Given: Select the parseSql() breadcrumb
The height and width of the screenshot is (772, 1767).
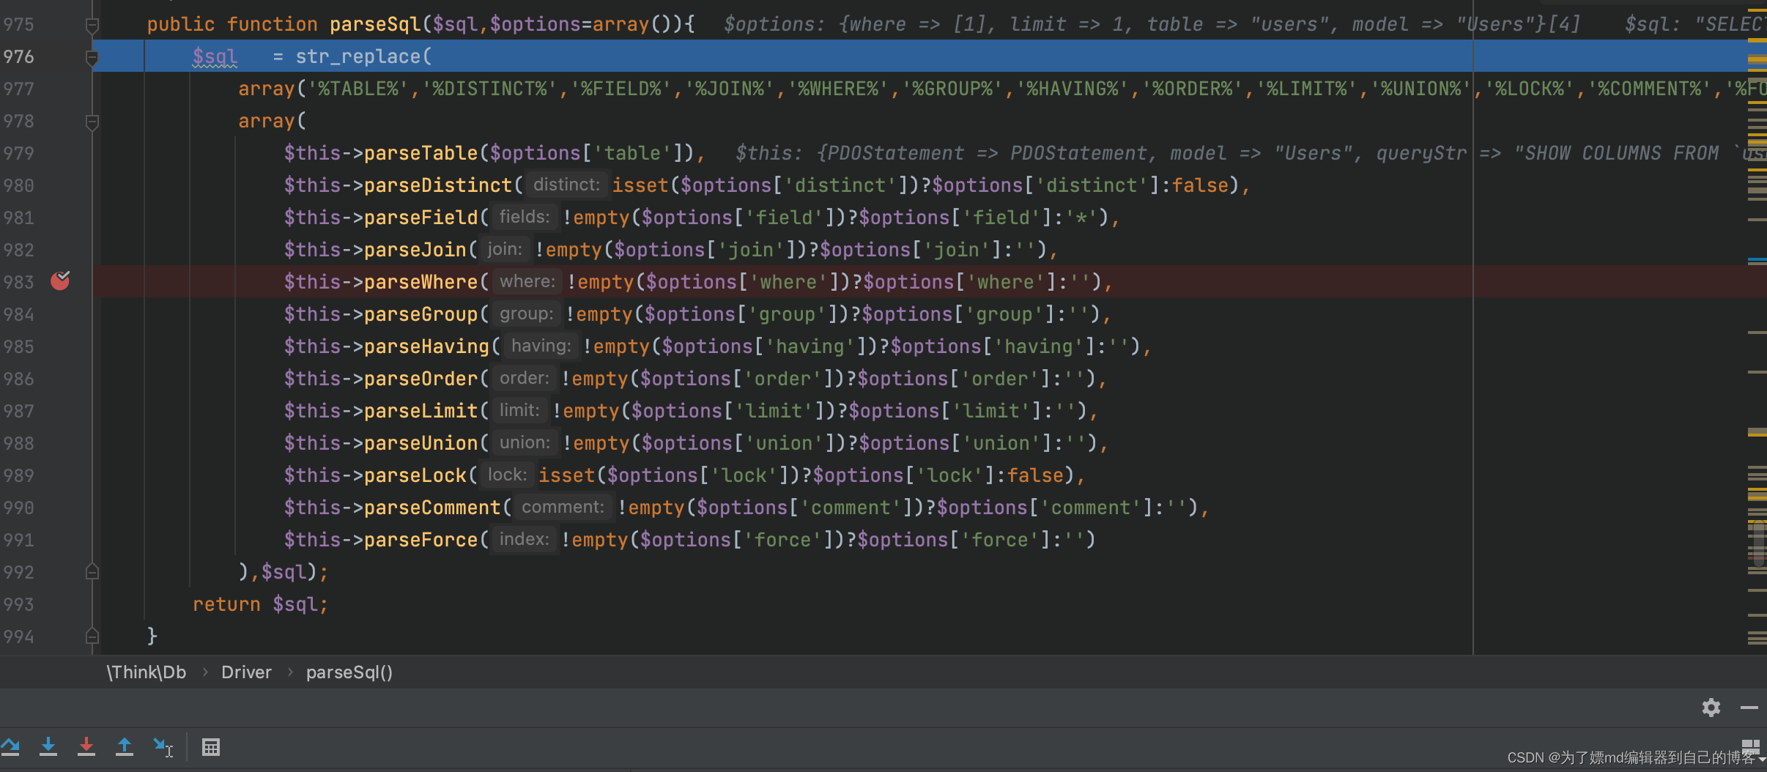Looking at the screenshot, I should (x=349, y=672).
